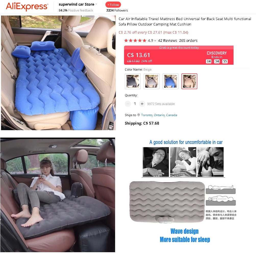The height and width of the screenshot is (254, 256).
Task: Choose the blue mattress color option
Action: point(170,81)
